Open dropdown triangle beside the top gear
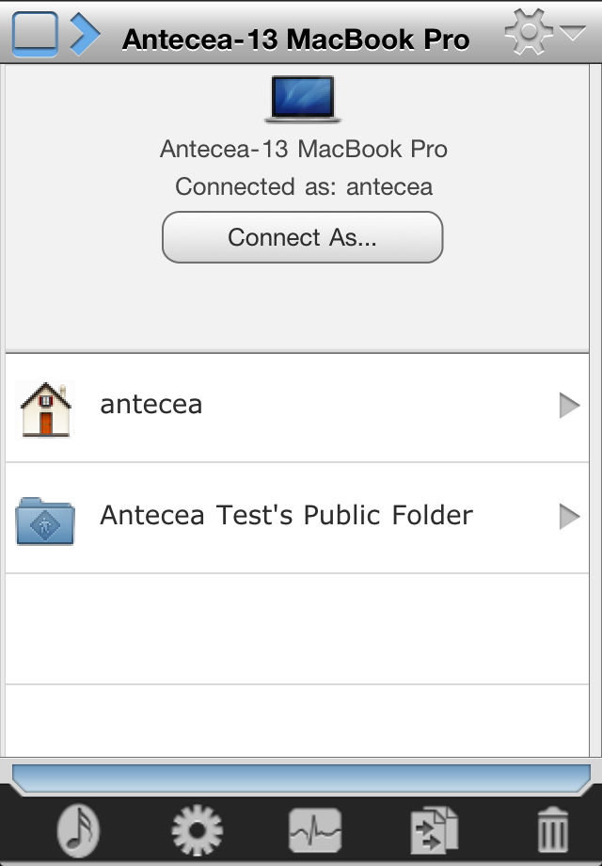This screenshot has height=866, width=602. click(573, 33)
